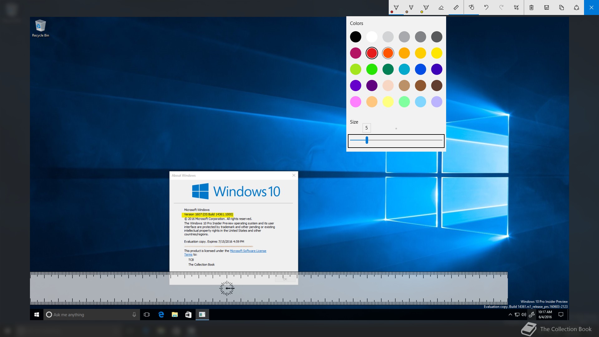Image resolution: width=599 pixels, height=337 pixels.
Task: Save the sketch with the floppy disk icon
Action: point(547,7)
